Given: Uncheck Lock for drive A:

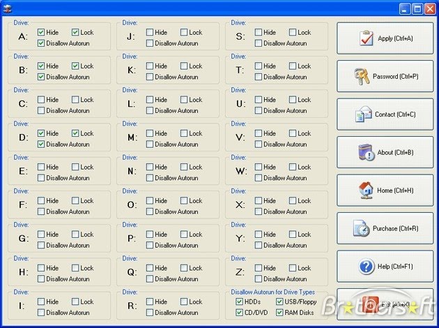Looking at the screenshot, I should click(75, 32).
